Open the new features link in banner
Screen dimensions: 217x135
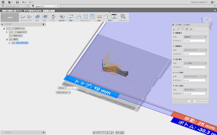coord(49,11)
